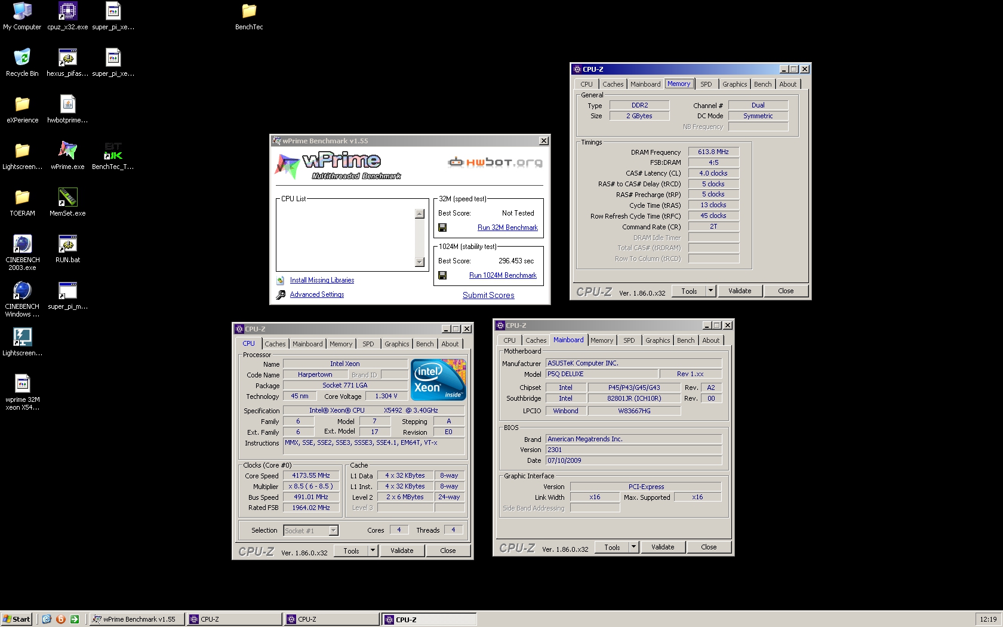Open the super_pi_m desktop shortcut
The height and width of the screenshot is (627, 1003).
pos(67,296)
